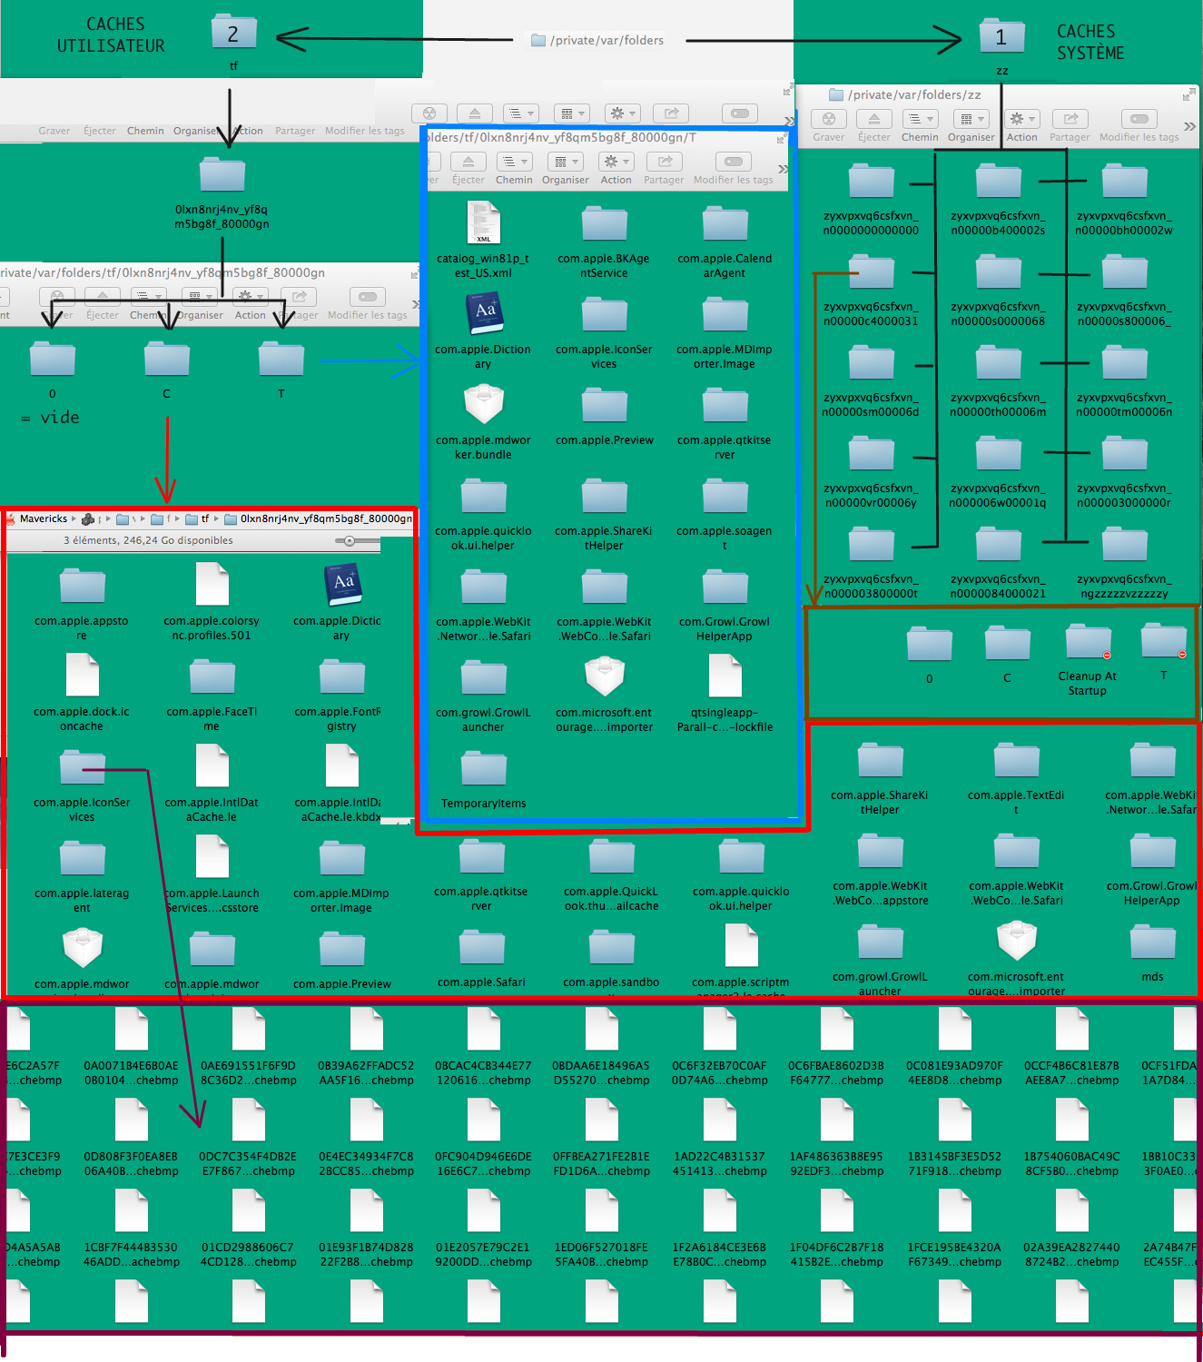
Task: Open com.apple.CalendarAgent folder
Action: [725, 223]
